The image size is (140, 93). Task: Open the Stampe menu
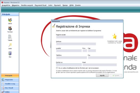coord(65,5)
